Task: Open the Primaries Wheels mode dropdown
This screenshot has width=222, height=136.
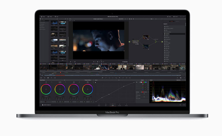Action: tap(88, 80)
